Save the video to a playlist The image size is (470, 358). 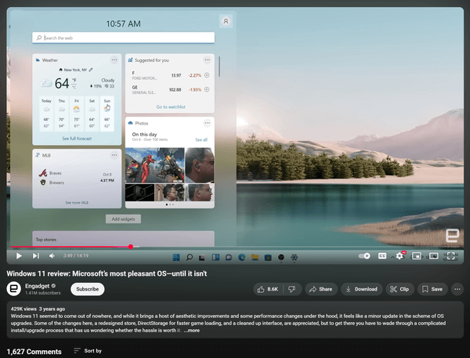432,289
